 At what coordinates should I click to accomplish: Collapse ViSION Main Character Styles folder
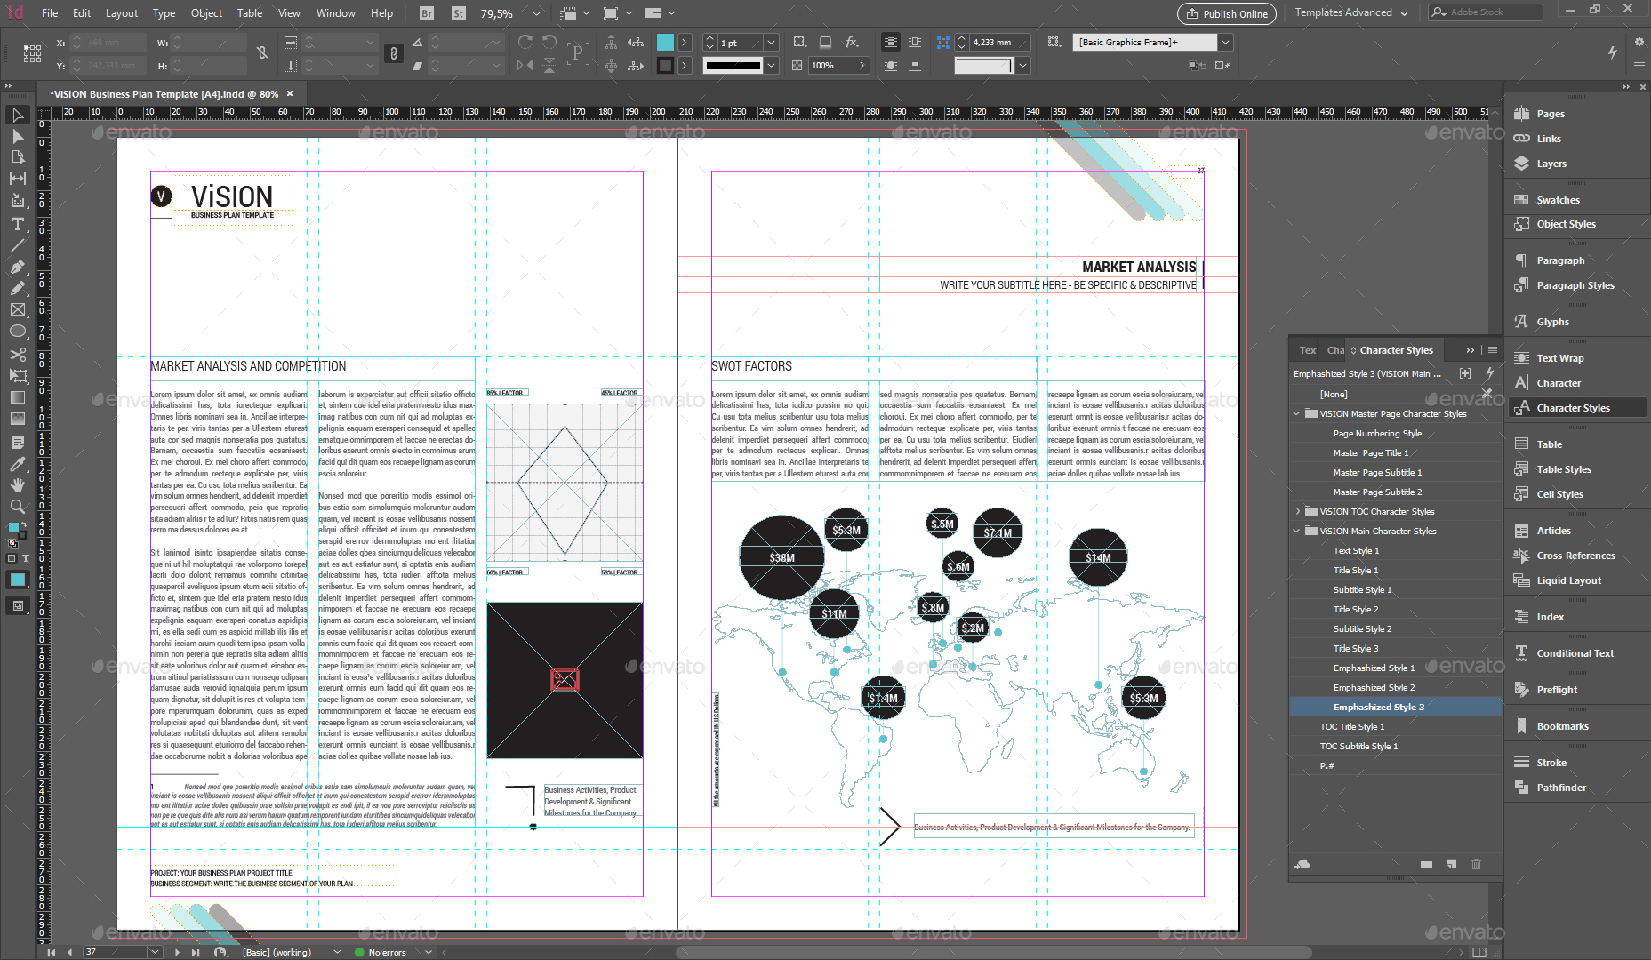point(1297,531)
